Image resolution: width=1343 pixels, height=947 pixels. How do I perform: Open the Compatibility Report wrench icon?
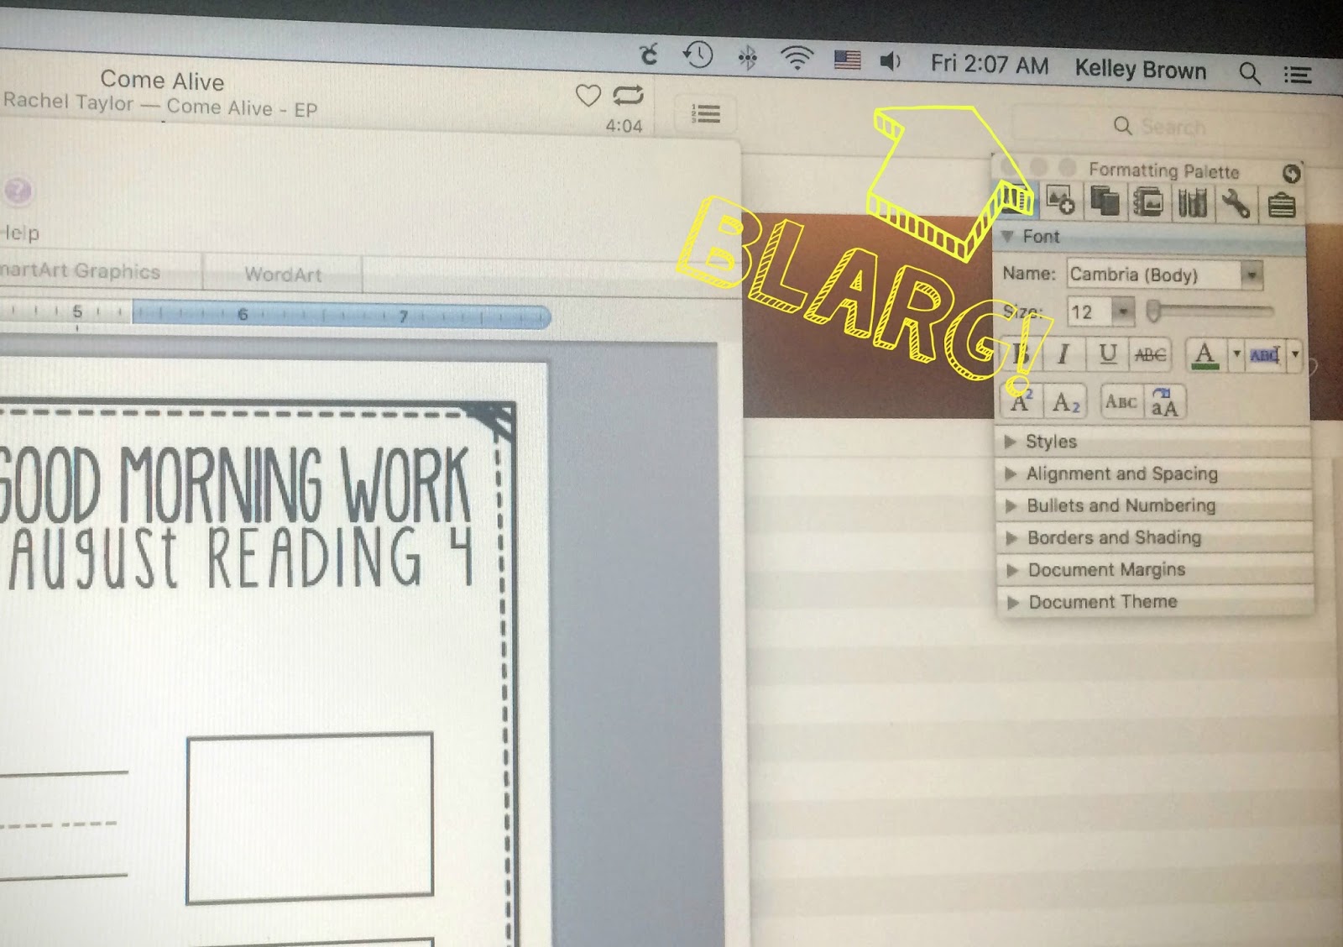point(1236,204)
